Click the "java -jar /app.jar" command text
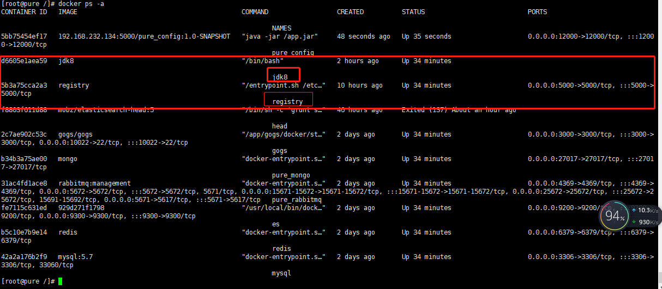Image resolution: width=662 pixels, height=289 pixels. [280, 36]
